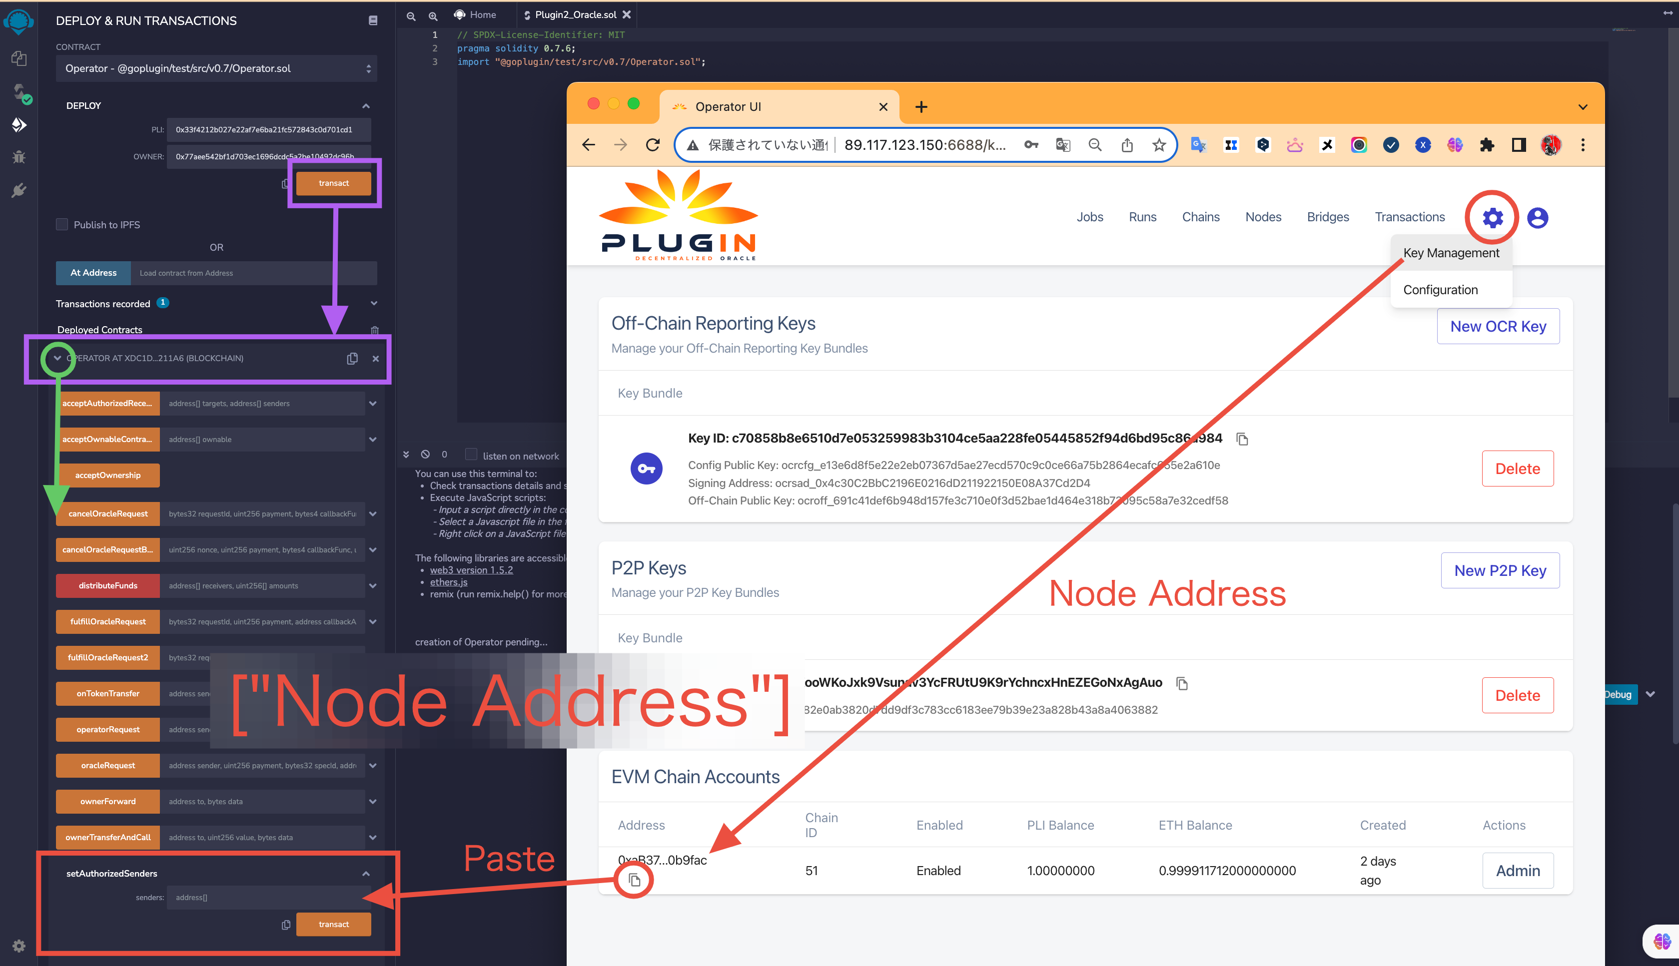Select Key Management from settings menu
The width and height of the screenshot is (1679, 966).
click(x=1451, y=253)
